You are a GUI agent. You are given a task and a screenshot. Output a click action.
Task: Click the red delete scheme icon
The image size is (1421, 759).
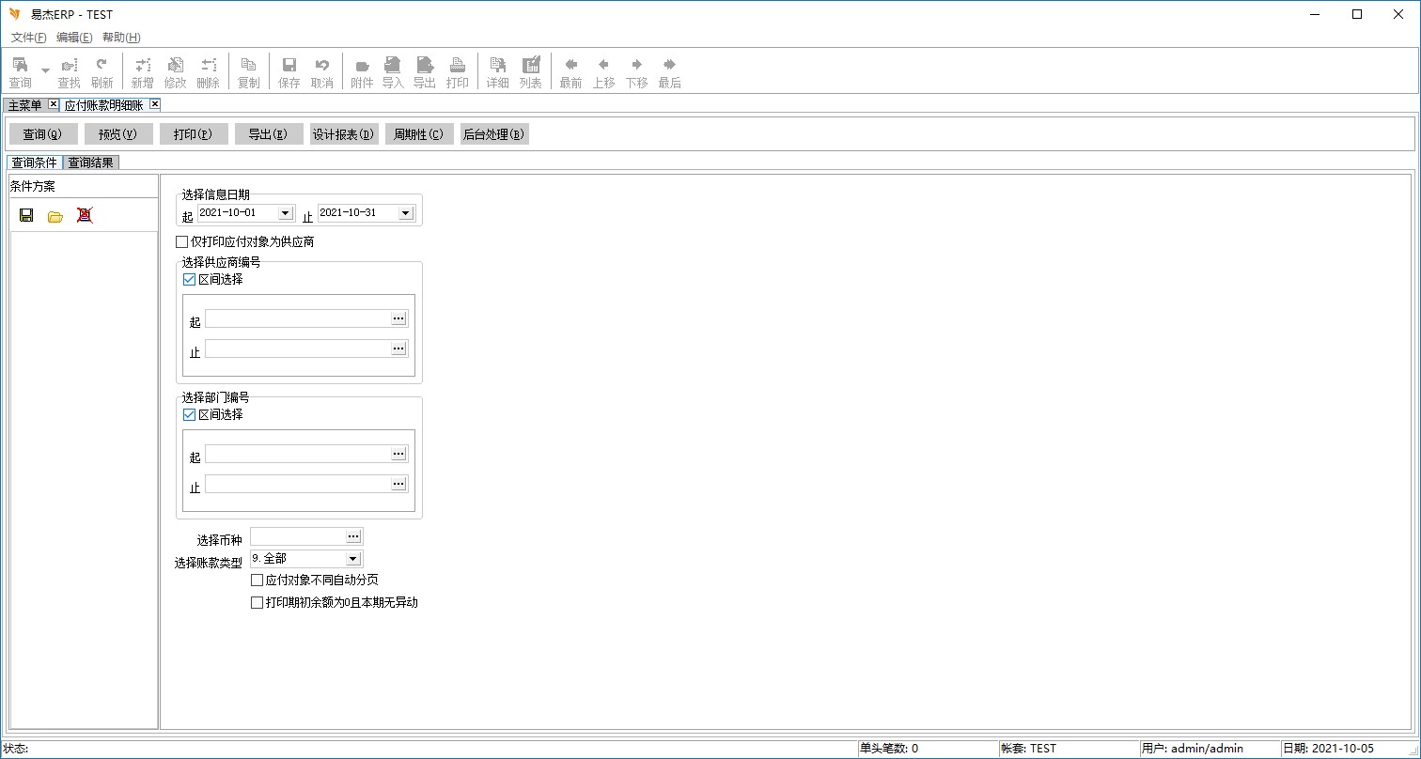pyautogui.click(x=85, y=215)
